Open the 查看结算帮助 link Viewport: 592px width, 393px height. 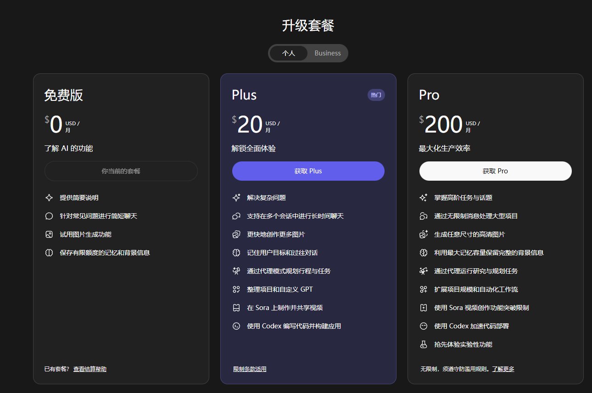(90, 369)
